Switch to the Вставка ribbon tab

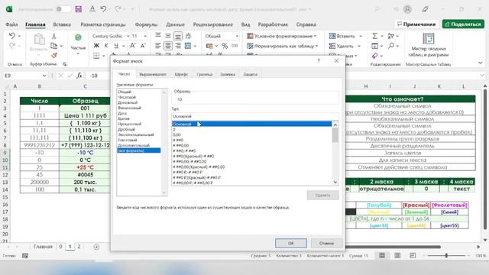62,24
